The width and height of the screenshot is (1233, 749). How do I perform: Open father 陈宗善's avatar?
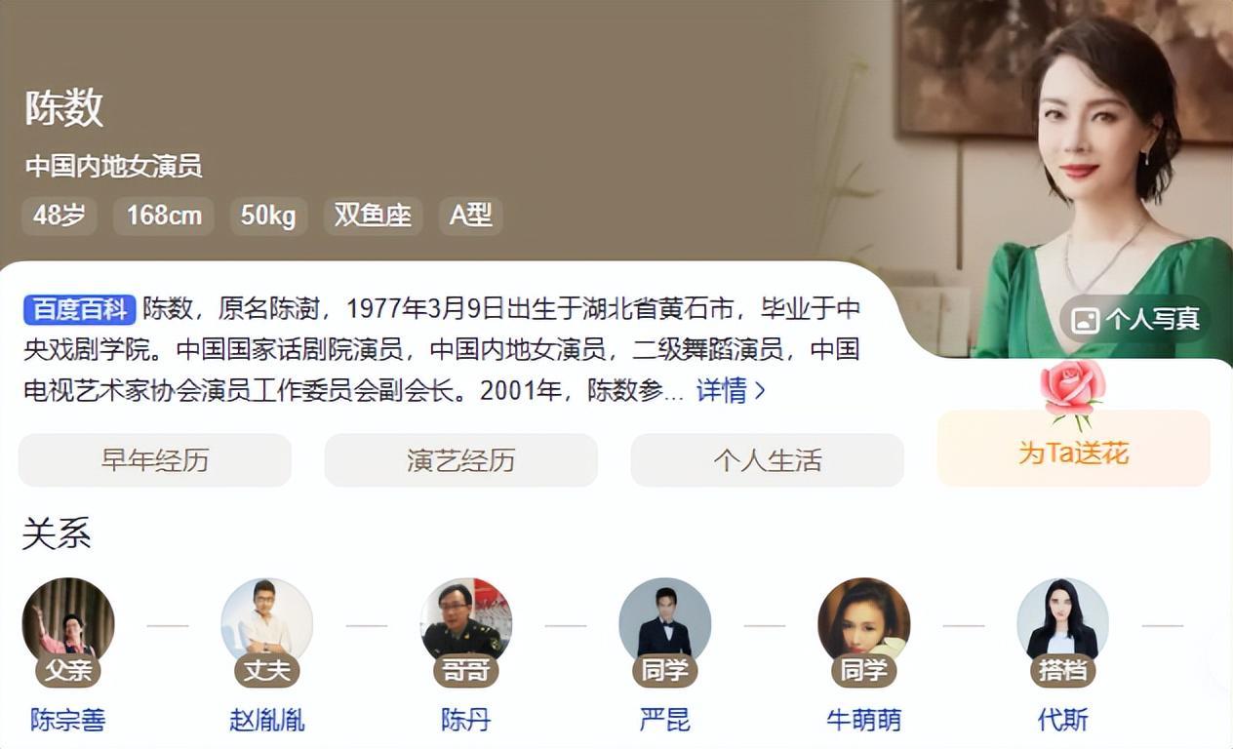(x=68, y=624)
